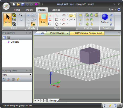This screenshot has width=123, height=108.
Task: Toggle the Select mode button
Action: pyautogui.click(x=7, y=19)
